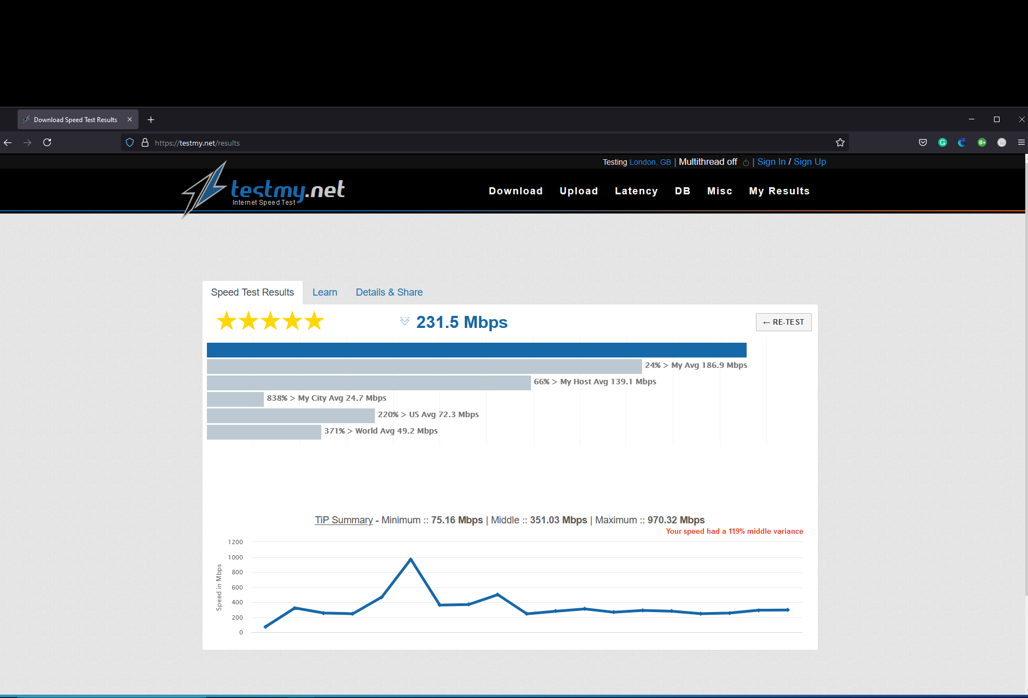The height and width of the screenshot is (698, 1028).
Task: Switch to the Details & Share tab
Action: click(389, 292)
